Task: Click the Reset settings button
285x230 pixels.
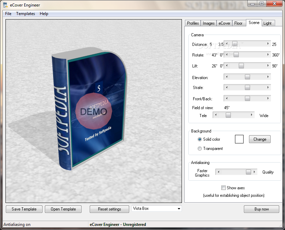Action: (109, 209)
